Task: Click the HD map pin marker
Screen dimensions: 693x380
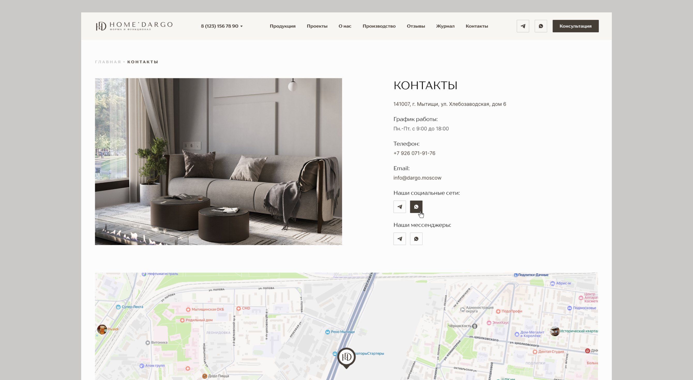Action: (x=346, y=357)
